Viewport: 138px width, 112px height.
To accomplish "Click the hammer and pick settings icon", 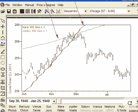I will [39, 11].
